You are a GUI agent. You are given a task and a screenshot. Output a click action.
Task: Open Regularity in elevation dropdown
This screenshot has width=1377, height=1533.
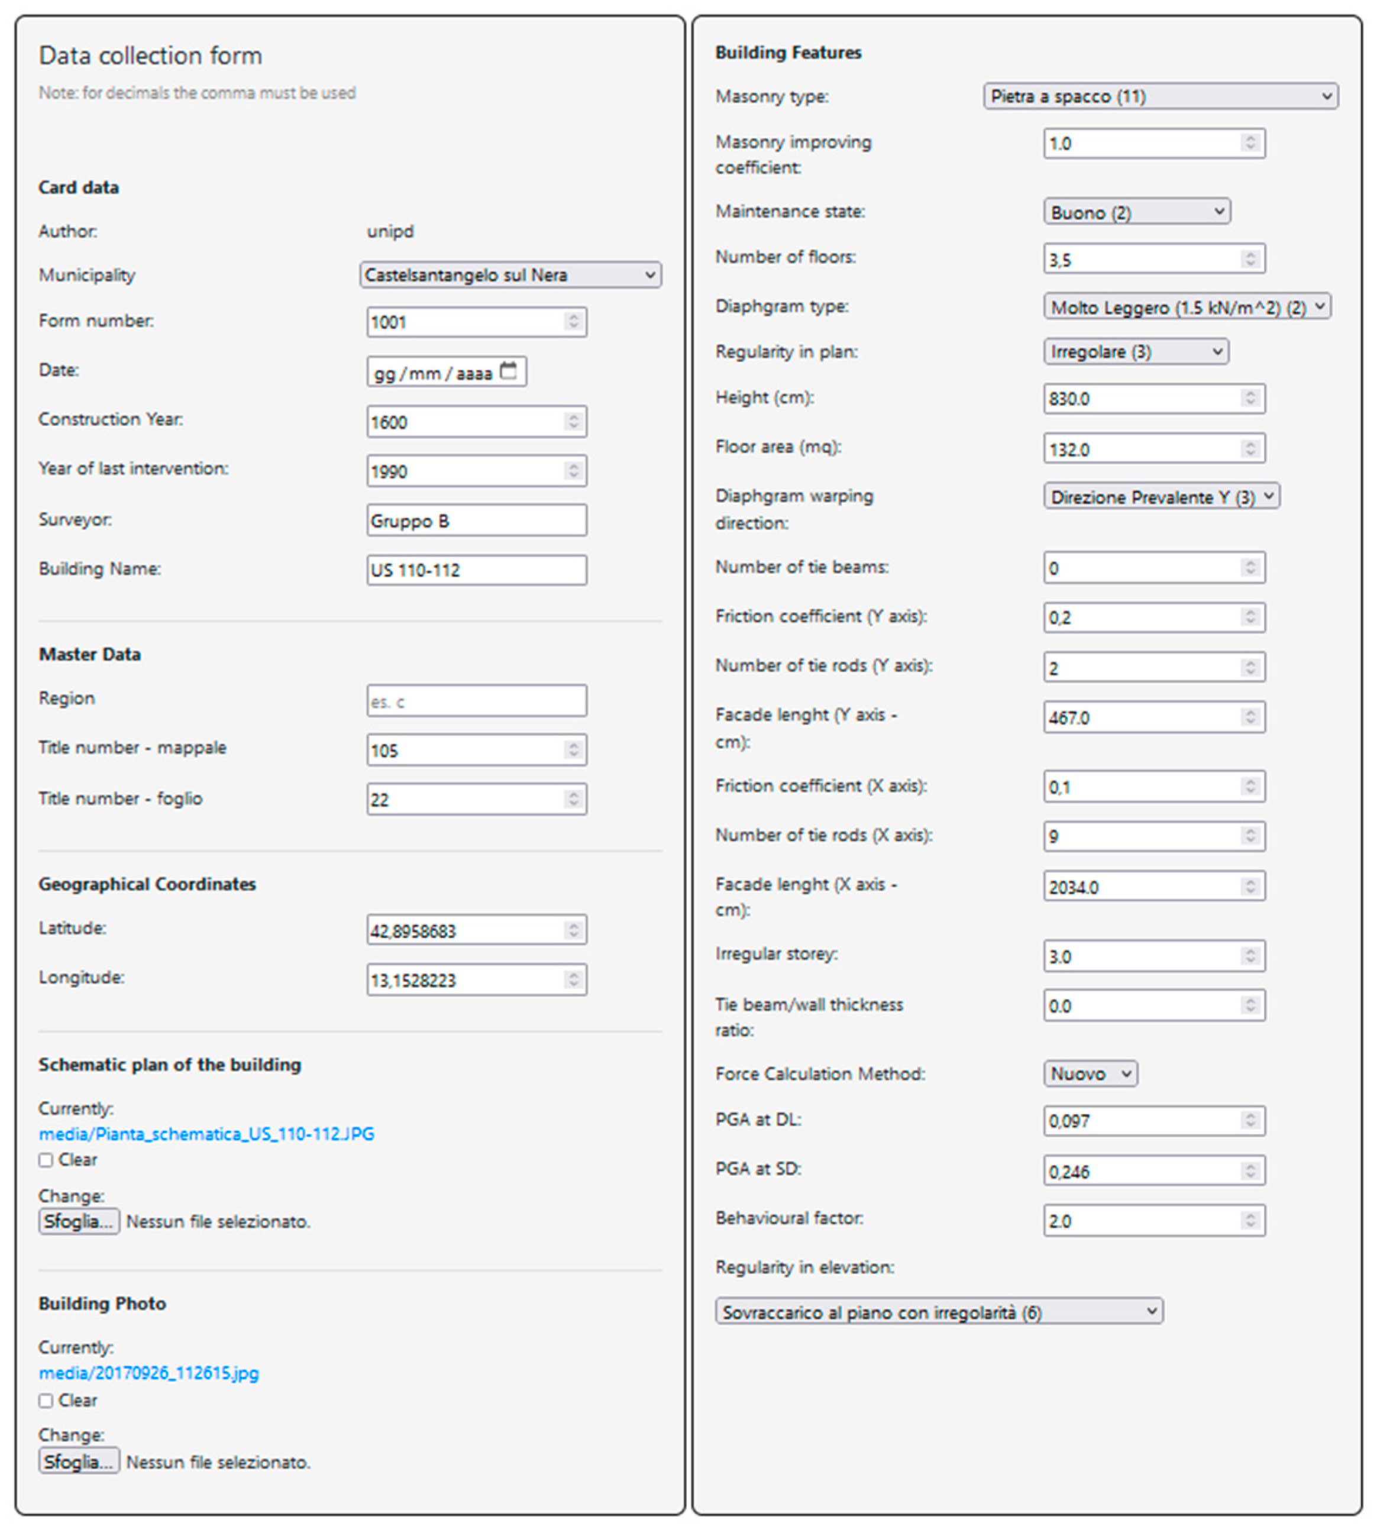click(938, 1311)
